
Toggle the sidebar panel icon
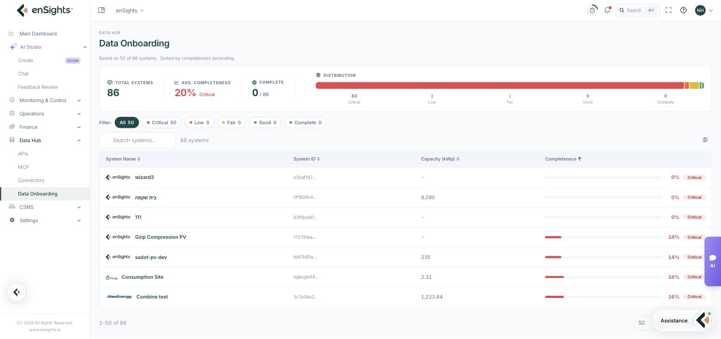coord(102,10)
